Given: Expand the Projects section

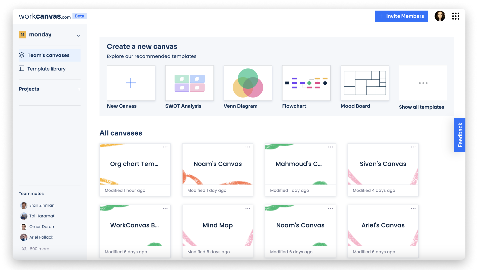Looking at the screenshot, I should pyautogui.click(x=79, y=89).
